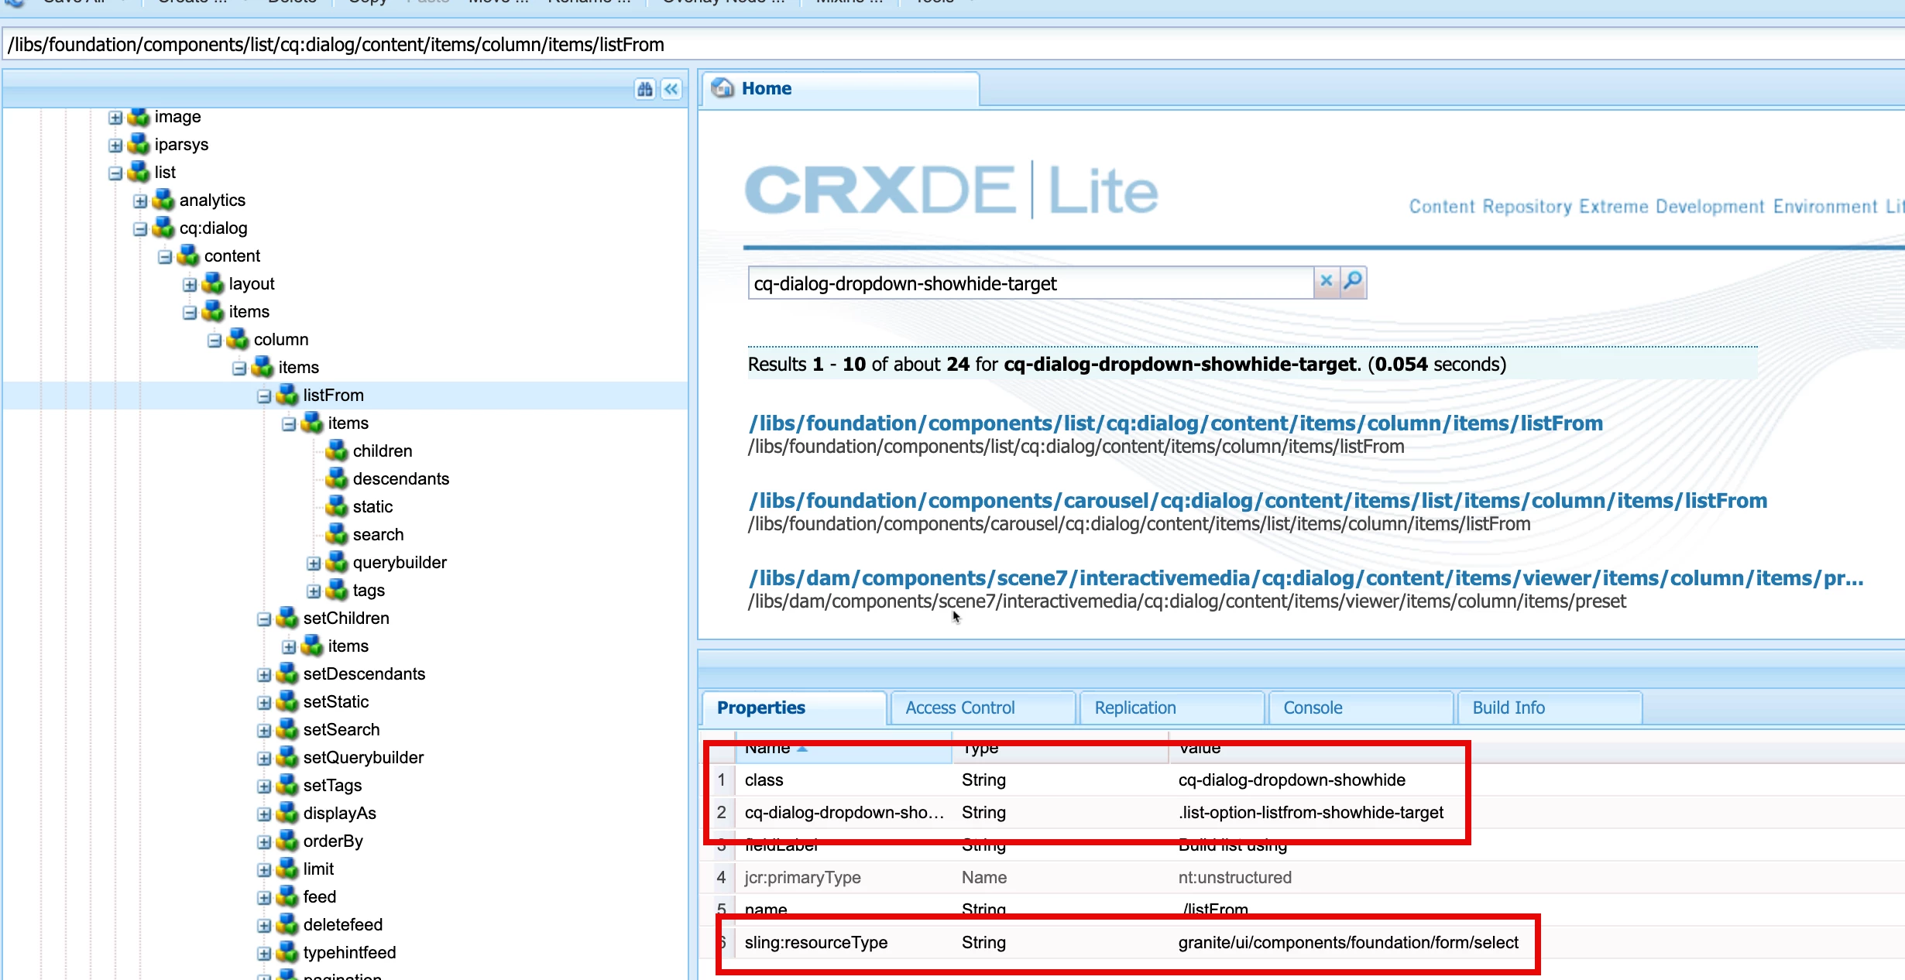Click the Home tab icon
The width and height of the screenshot is (1905, 980).
[x=723, y=88]
